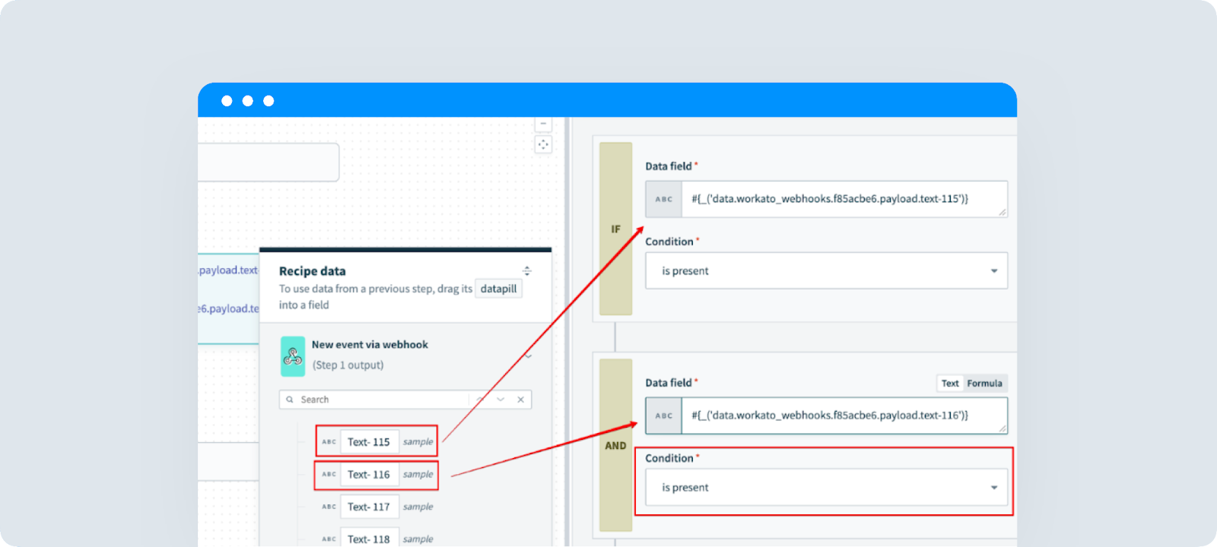The width and height of the screenshot is (1217, 547).
Task: Click the sample value next to Text- 118
Action: [418, 539]
